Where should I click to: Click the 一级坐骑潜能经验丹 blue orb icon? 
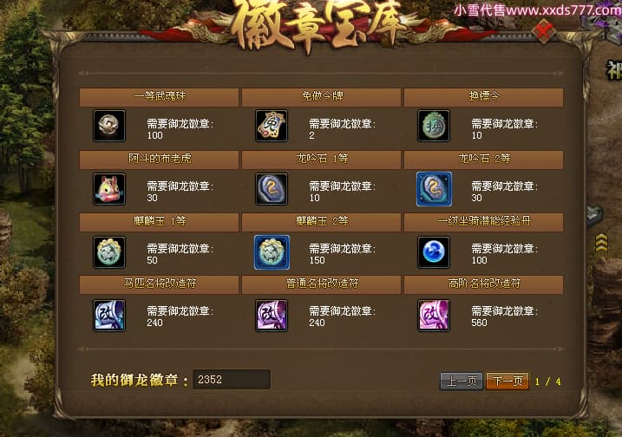[434, 252]
